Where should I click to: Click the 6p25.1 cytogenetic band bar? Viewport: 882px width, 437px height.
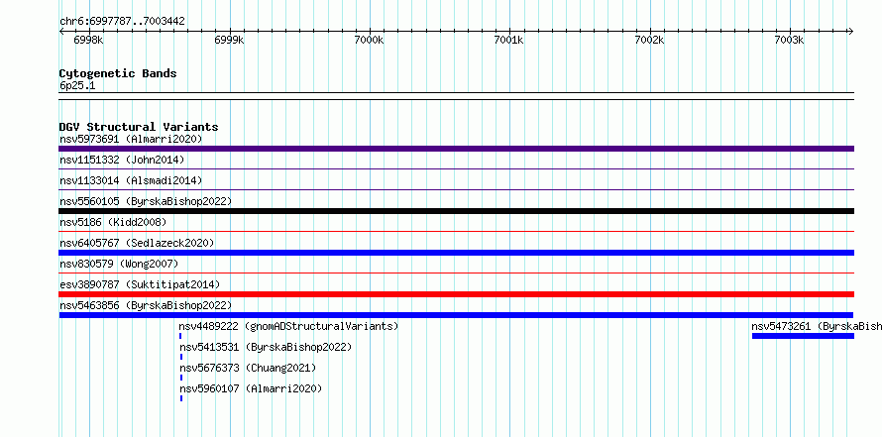click(x=456, y=96)
